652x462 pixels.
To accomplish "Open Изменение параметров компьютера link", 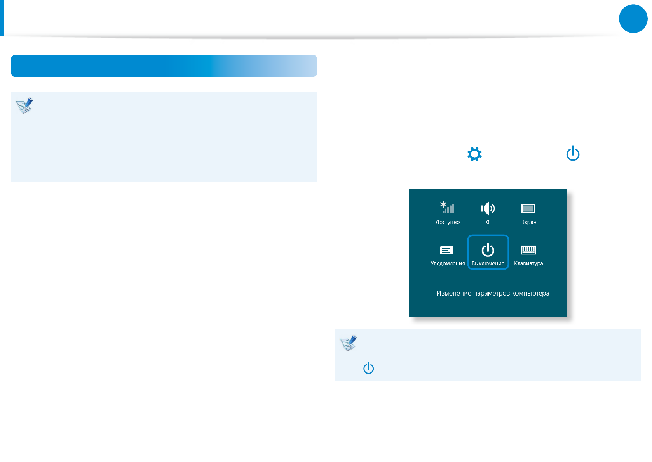I will pos(493,293).
